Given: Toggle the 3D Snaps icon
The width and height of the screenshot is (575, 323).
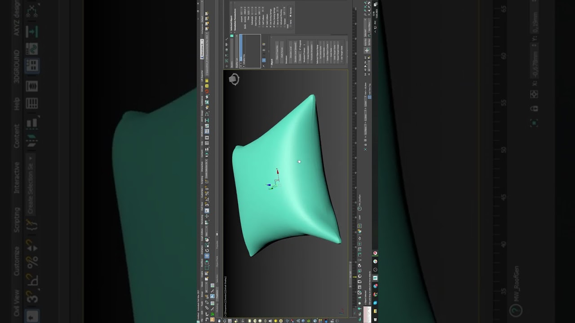Looking at the screenshot, I should click(207, 204).
